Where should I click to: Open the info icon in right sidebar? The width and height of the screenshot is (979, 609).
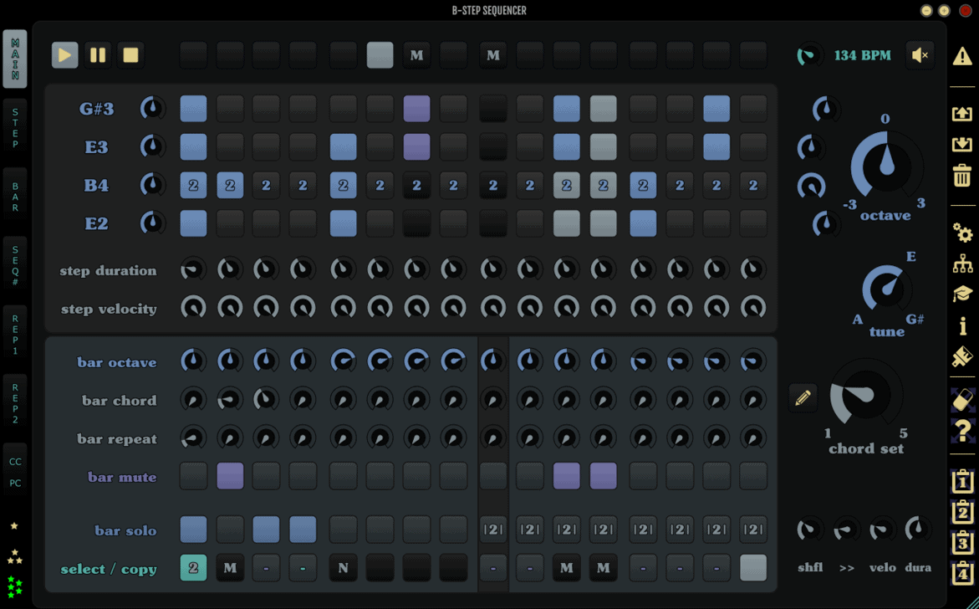962,325
